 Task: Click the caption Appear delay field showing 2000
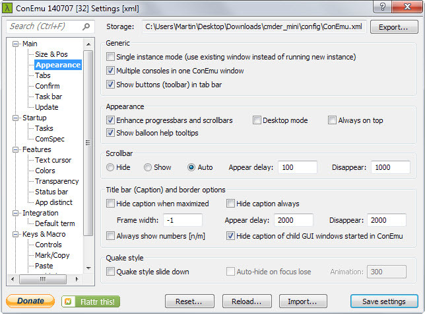tap(294, 220)
